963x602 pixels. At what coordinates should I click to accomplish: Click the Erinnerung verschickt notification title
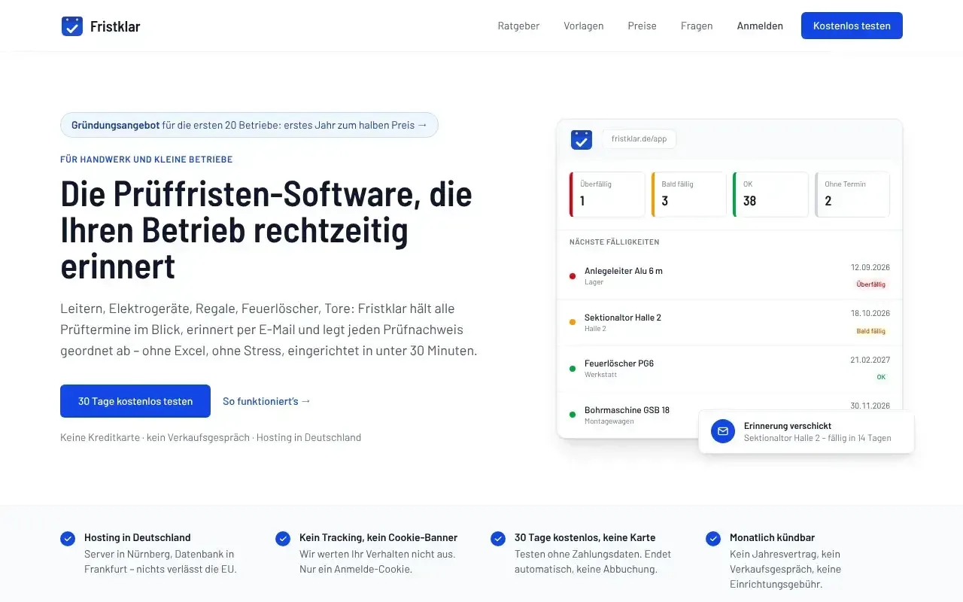[788, 426]
